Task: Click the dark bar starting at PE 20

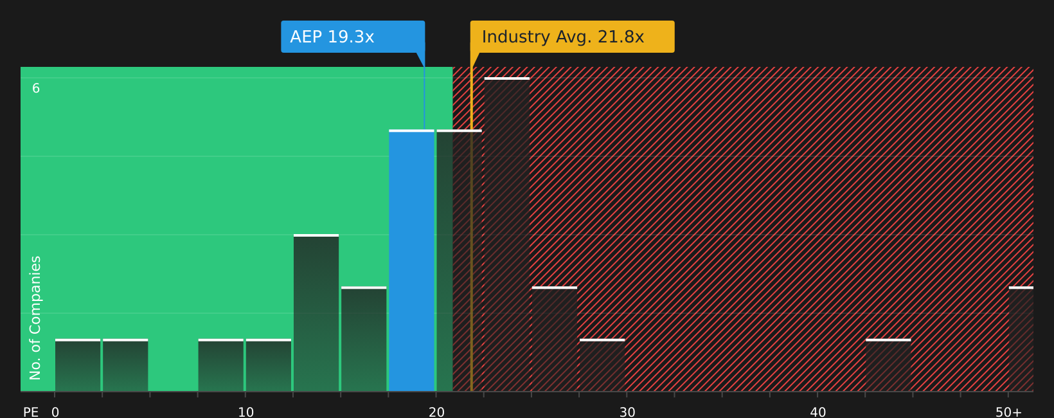Action: tap(459, 260)
